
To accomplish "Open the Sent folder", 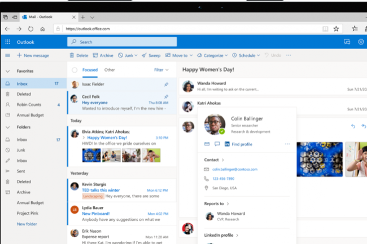I will [33, 171].
